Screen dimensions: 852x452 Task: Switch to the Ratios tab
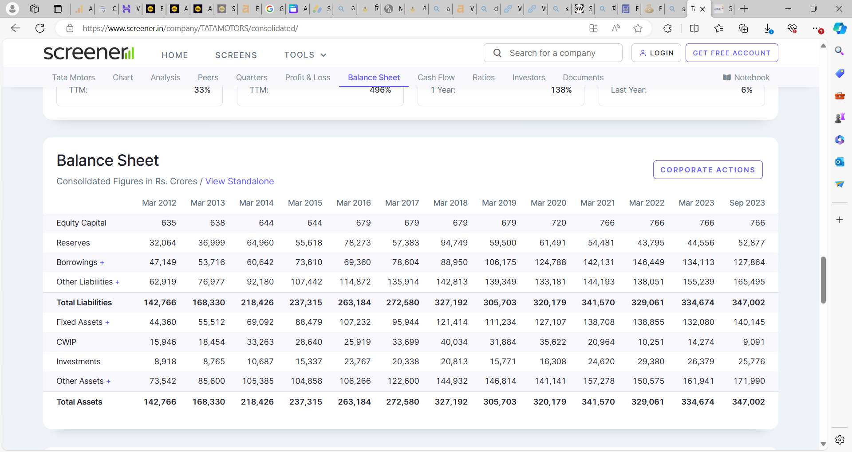(x=483, y=78)
